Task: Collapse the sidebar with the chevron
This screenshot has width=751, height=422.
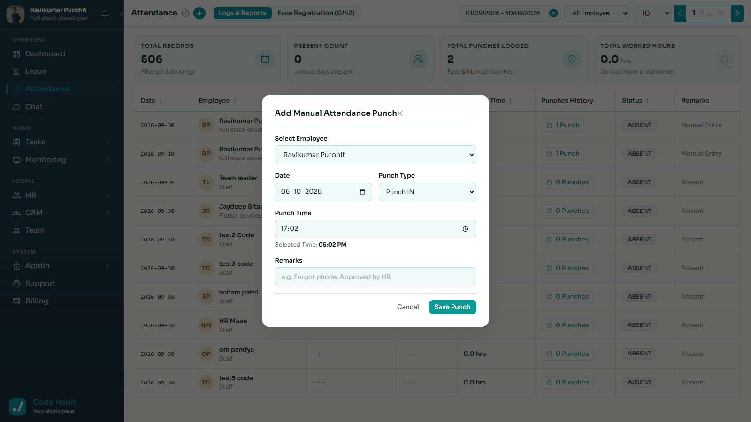Action: click(121, 14)
